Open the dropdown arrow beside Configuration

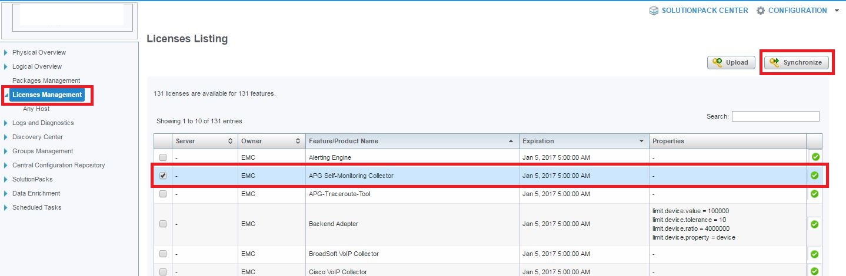(x=837, y=11)
